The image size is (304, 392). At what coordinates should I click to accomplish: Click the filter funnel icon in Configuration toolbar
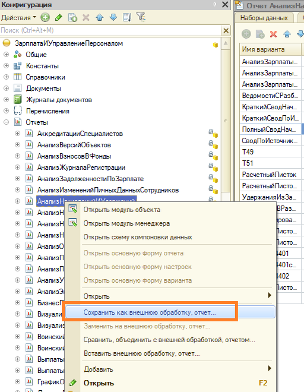141,17
